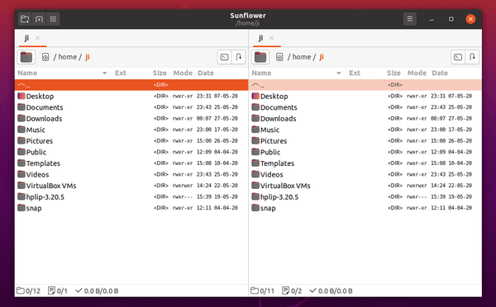Click left status bar file count 0/1
This screenshot has height=307, width=496.
[x=58, y=290]
